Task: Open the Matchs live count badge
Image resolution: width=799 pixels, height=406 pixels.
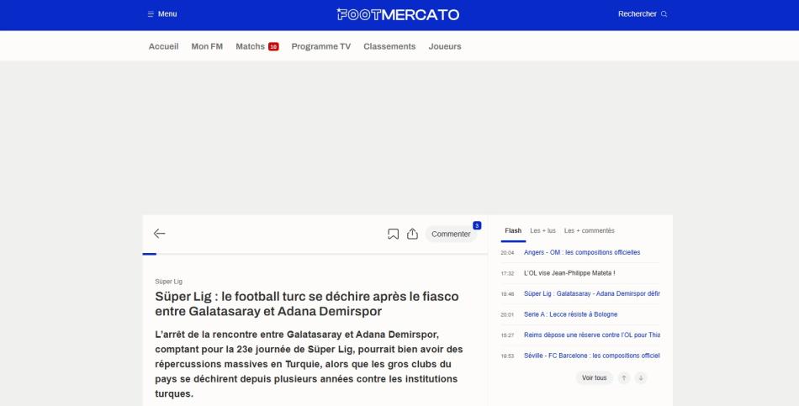Action: [273, 47]
